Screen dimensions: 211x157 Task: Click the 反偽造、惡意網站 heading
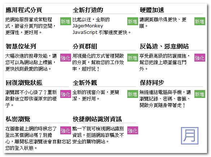click(164, 46)
